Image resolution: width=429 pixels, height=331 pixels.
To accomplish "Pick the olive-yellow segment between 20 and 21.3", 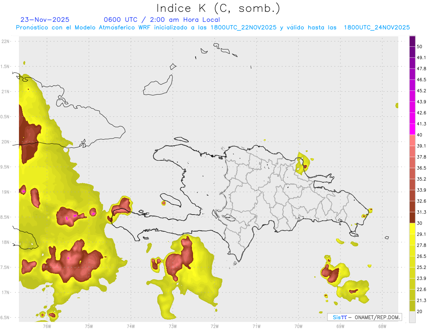I will (413, 306).
